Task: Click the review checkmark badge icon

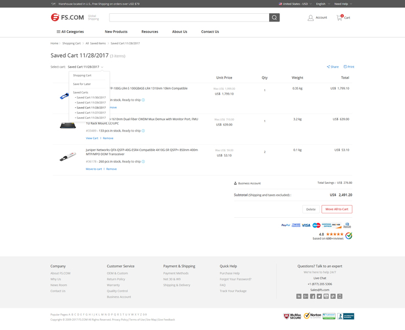Action: coord(349,236)
